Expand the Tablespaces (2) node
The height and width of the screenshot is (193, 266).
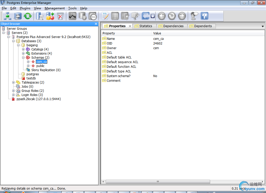point(13,83)
